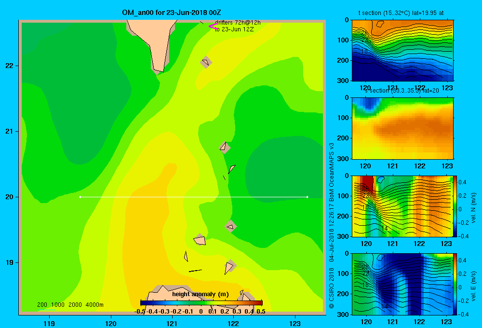
Task: Select the magenta drifter track marker
Action: pyautogui.click(x=213, y=27)
